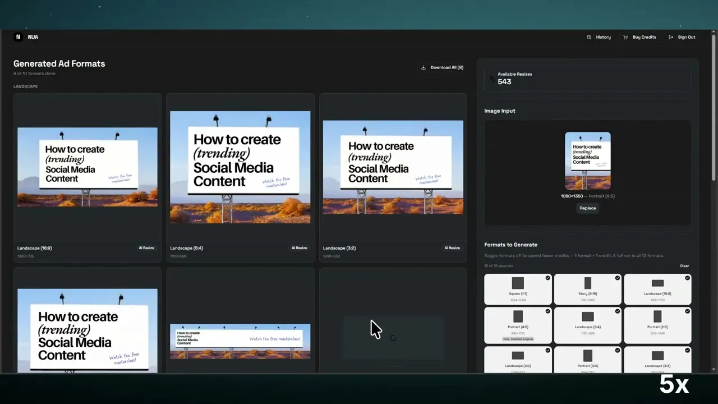Screen dimensions: 718x404
Task: Click the Landscape (5:4) format shape icon
Action: (x=588, y=316)
